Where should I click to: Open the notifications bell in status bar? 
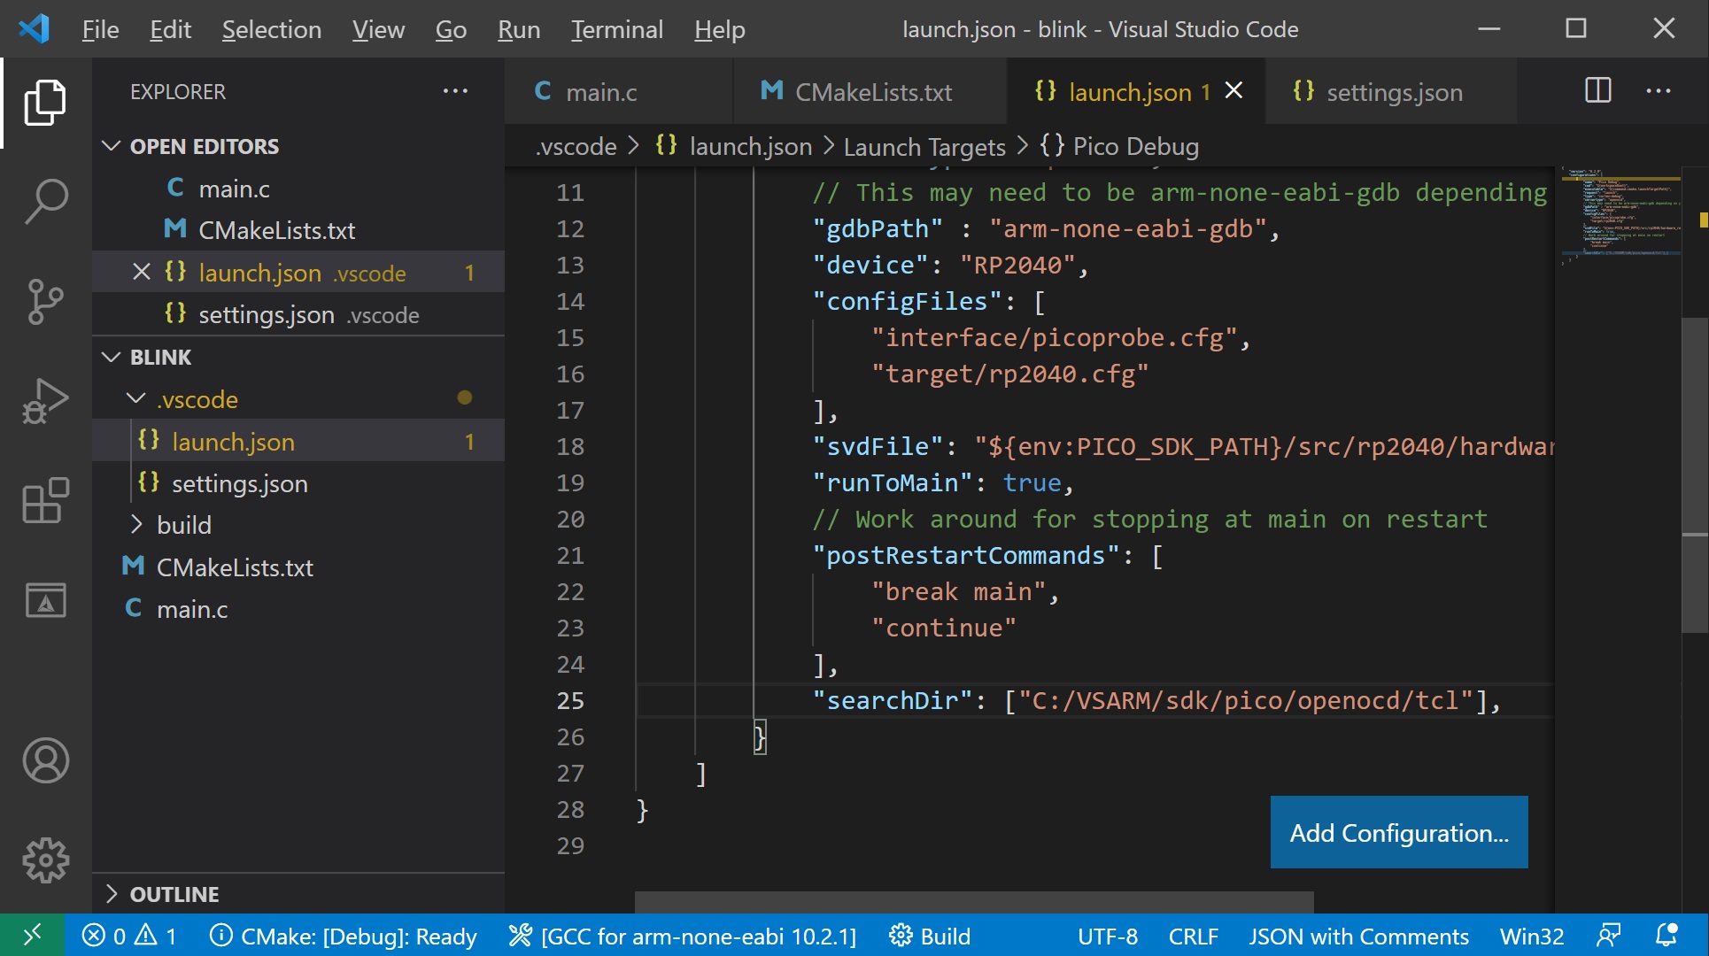1668,936
